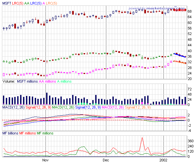
Task: Click the green AA ticker in the top legend
Action: point(27,3)
